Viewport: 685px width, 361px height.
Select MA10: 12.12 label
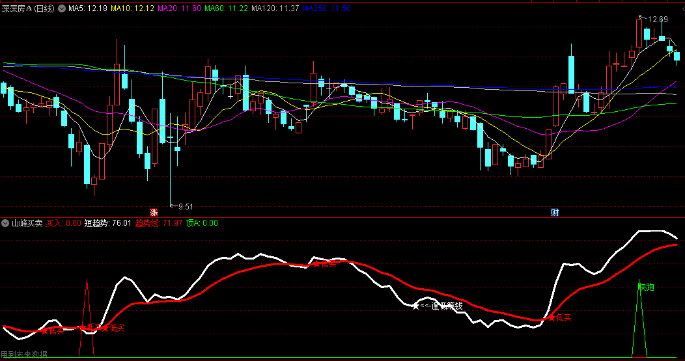[132, 8]
